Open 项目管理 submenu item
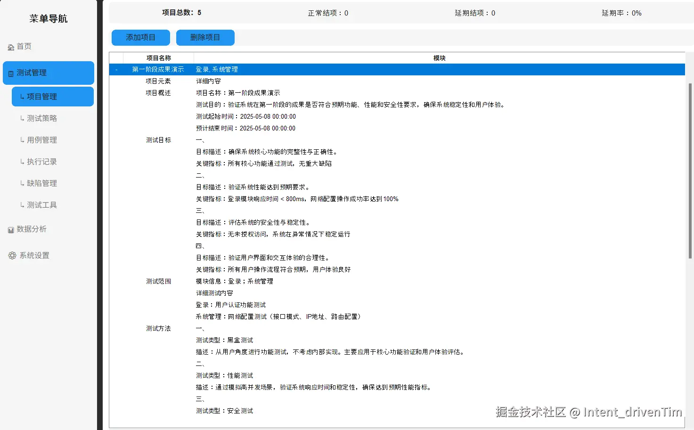This screenshot has width=694, height=430. pos(53,97)
